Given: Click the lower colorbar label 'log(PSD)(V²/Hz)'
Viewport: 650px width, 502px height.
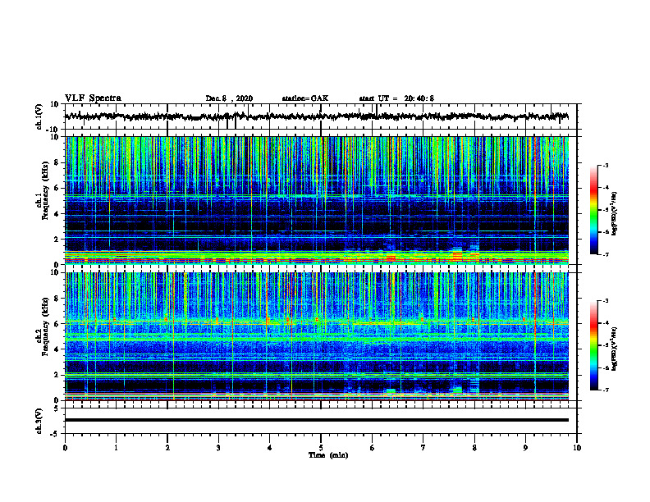Looking at the screenshot, I should (x=615, y=349).
